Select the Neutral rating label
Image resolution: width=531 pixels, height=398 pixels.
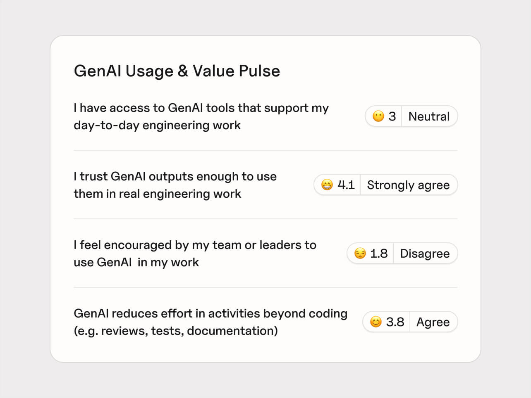coord(429,116)
